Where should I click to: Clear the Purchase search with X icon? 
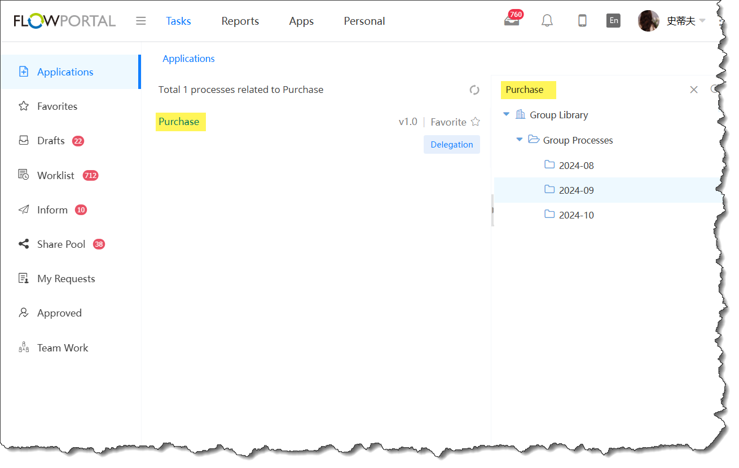click(694, 90)
